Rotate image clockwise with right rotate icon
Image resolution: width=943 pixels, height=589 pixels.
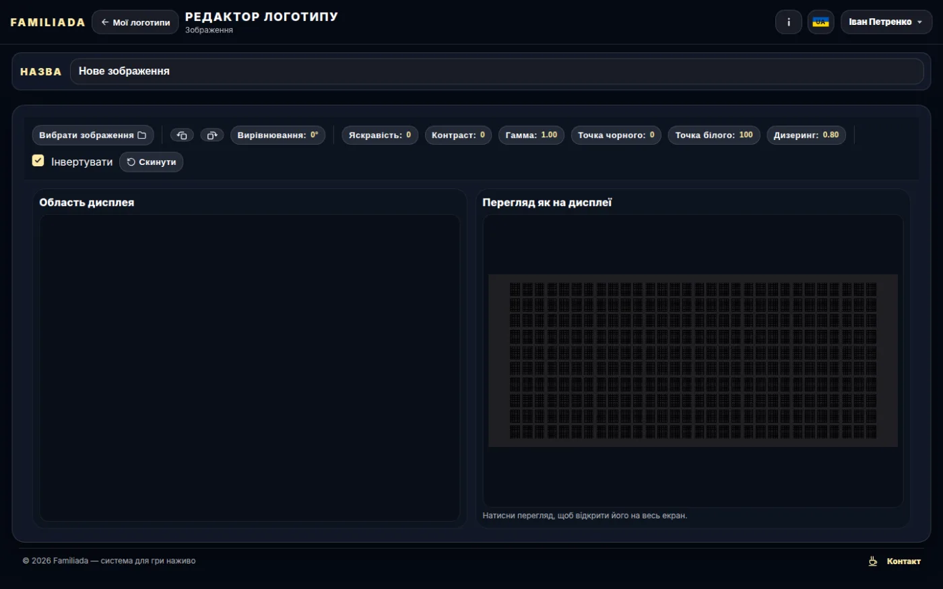(212, 135)
